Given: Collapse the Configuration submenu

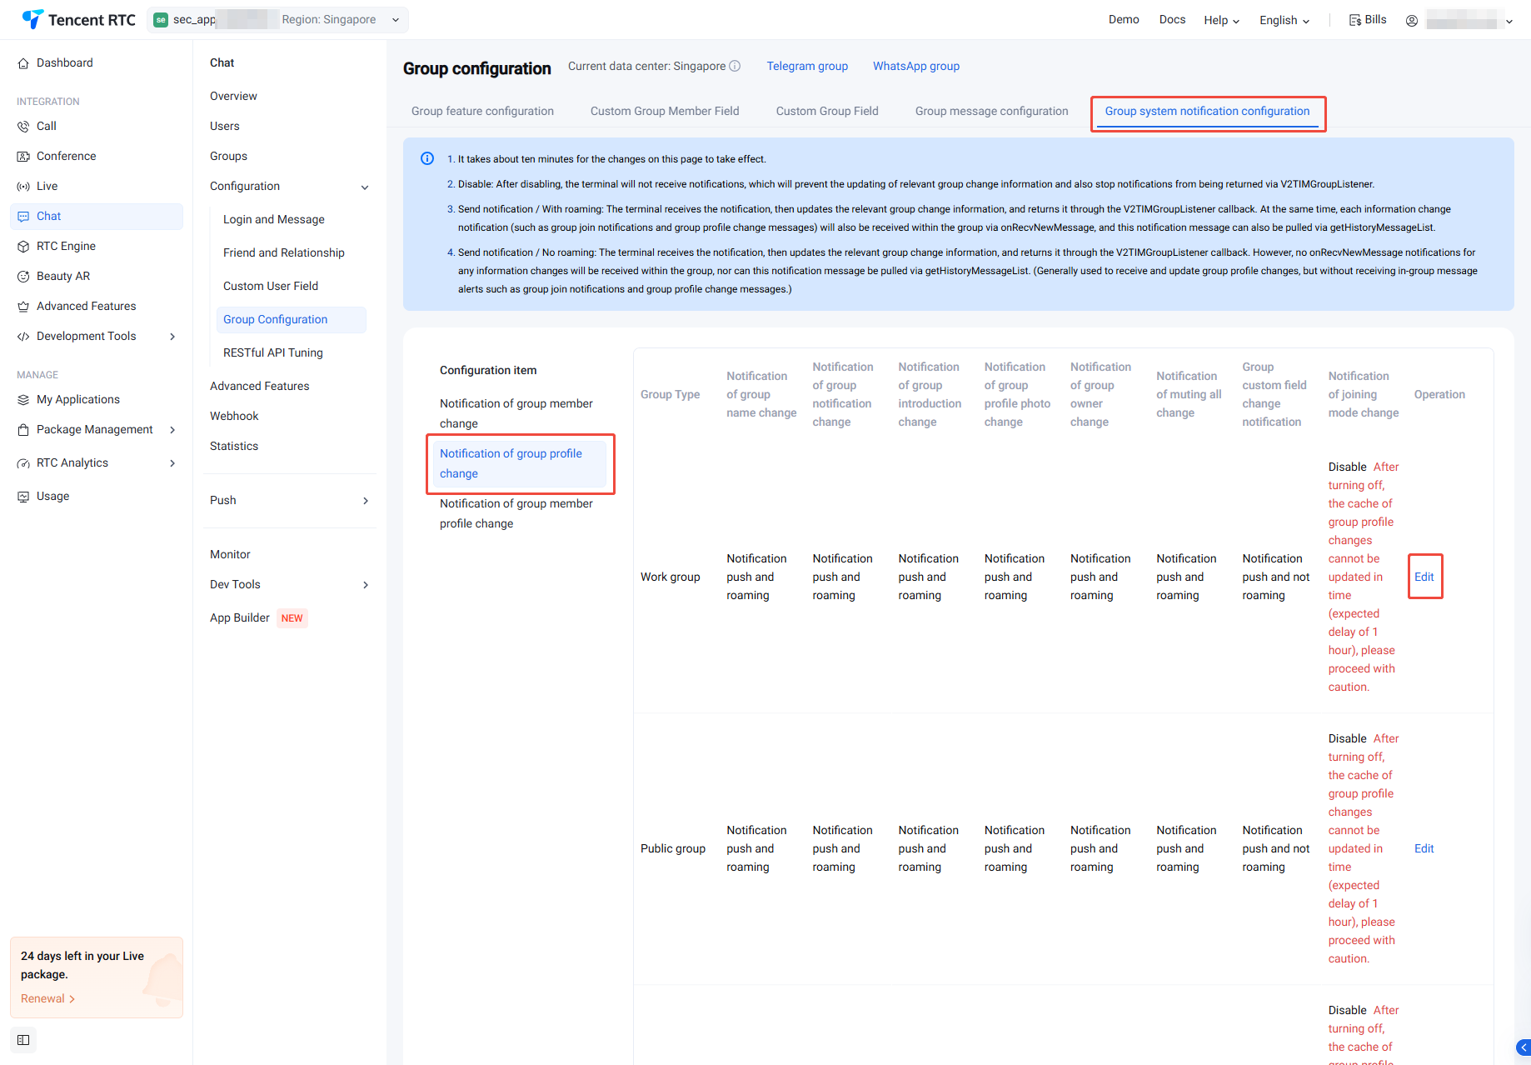Looking at the screenshot, I should (365, 187).
